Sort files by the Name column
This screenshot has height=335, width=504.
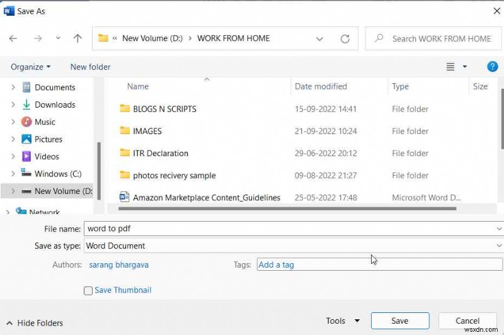137,86
